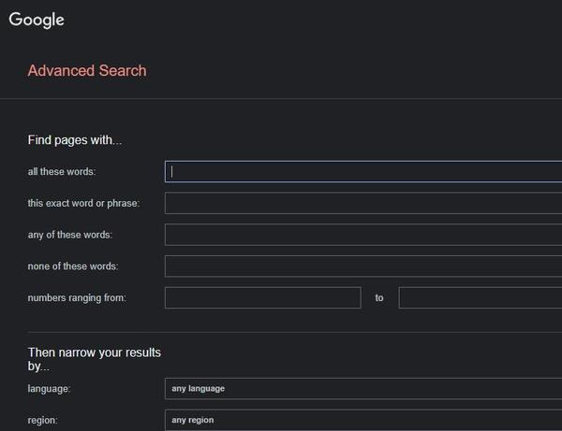This screenshot has height=431, width=562.
Task: Select the "any of these words:" label
Action: [70, 236]
